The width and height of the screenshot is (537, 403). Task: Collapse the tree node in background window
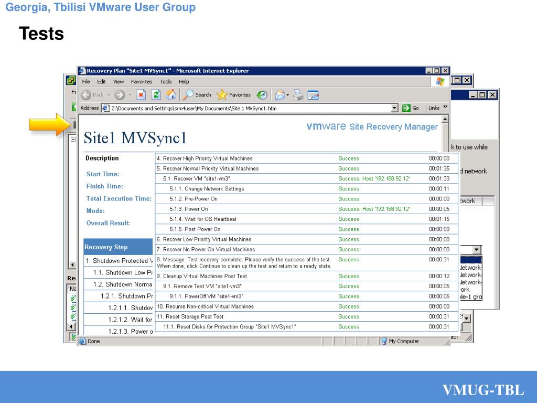point(73,140)
